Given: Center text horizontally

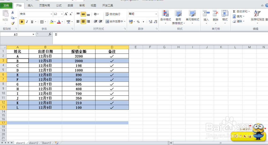Looking at the screenshot, I should coord(83,21).
